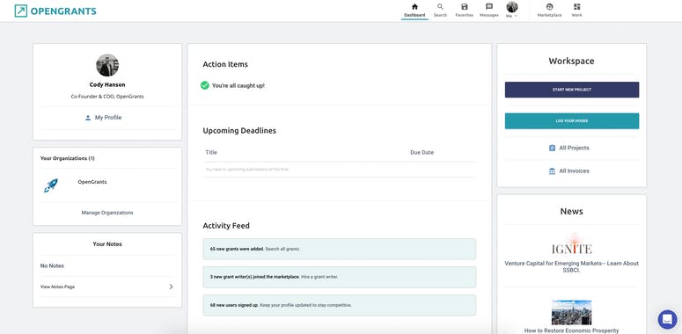
Task: Click Search all grants link
Action: coord(282,249)
